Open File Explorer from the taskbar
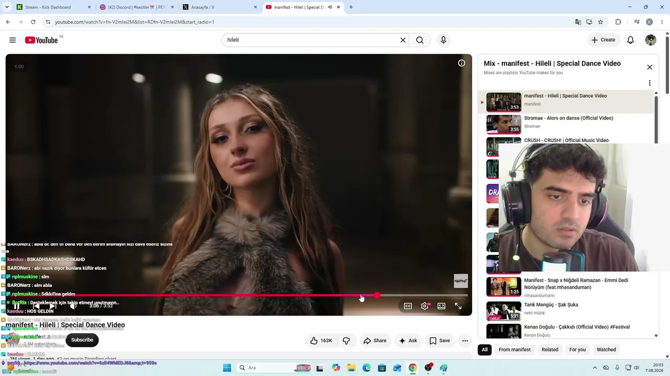Viewport: 670px width, 376px height. [351, 368]
